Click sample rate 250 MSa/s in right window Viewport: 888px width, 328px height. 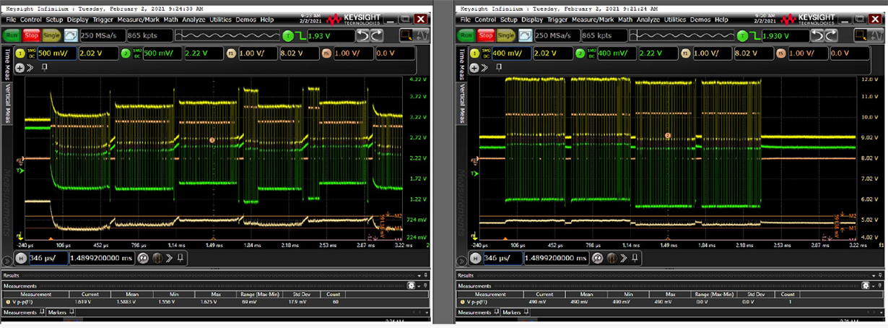click(557, 35)
